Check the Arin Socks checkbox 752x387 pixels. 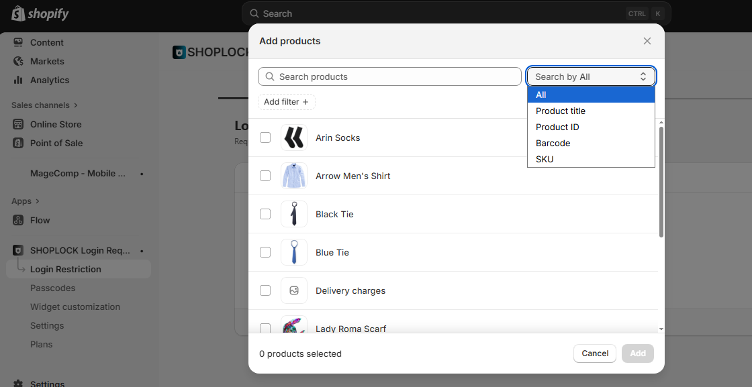[x=265, y=137]
